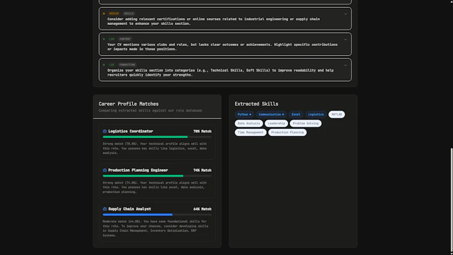Click the page vertical scrollbar thumb
Viewport: 453px width, 255px height.
click(451, 200)
